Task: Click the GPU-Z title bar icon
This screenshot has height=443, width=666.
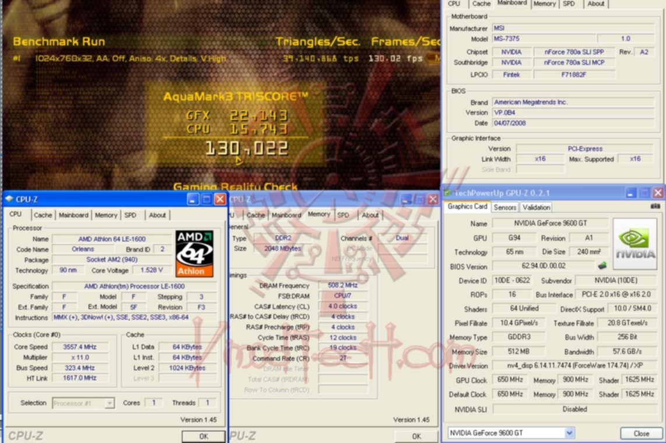Action: coord(447,193)
